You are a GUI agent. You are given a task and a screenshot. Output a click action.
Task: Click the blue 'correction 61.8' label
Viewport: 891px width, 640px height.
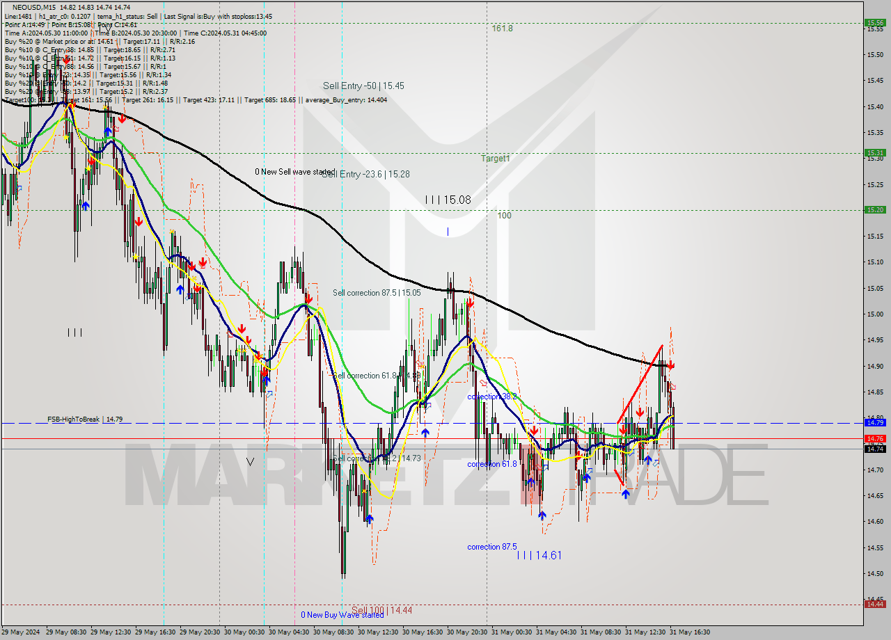click(492, 464)
